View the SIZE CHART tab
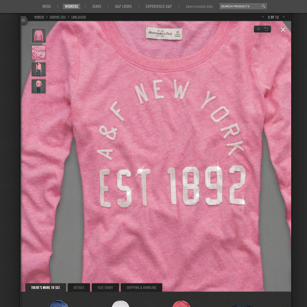This screenshot has height=307, width=307. tap(105, 288)
